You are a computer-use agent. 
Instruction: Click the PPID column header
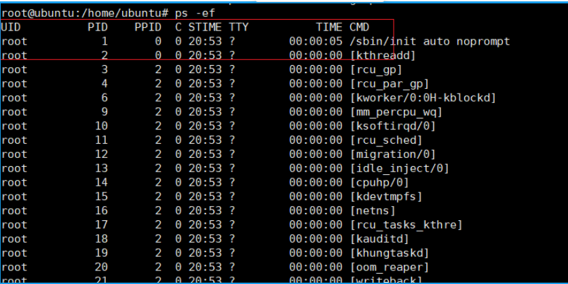click(148, 27)
